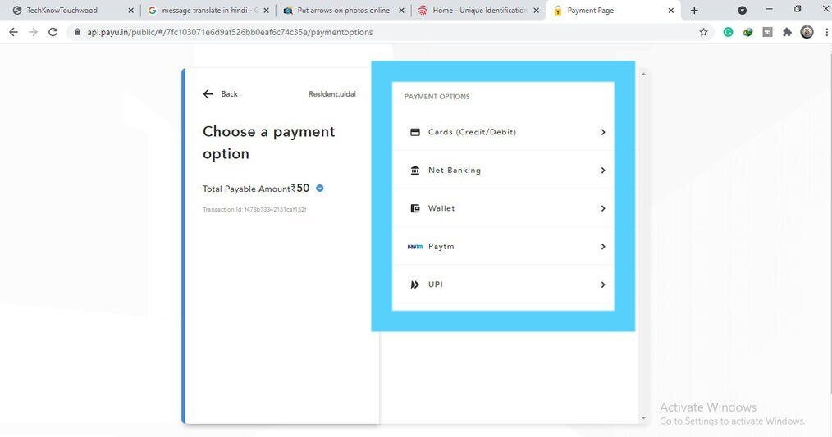Click the Resident.uidai merchant name
The image size is (832, 437).
click(332, 93)
